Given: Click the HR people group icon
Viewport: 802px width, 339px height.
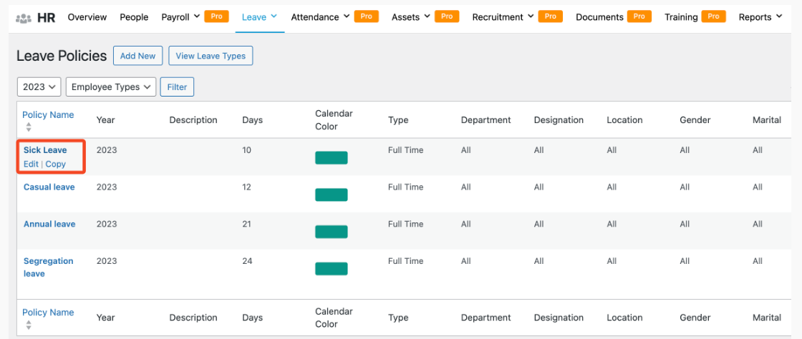Looking at the screenshot, I should tap(24, 17).
